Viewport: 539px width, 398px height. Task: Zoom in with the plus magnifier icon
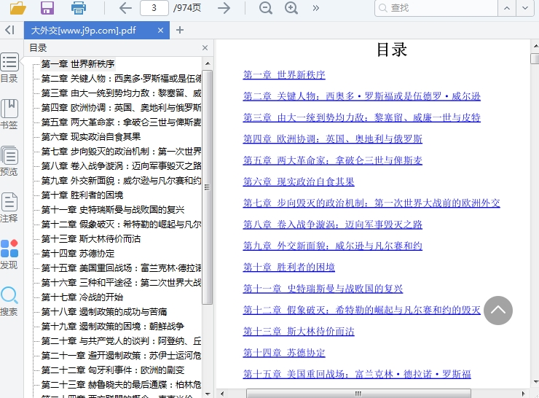tap(291, 7)
